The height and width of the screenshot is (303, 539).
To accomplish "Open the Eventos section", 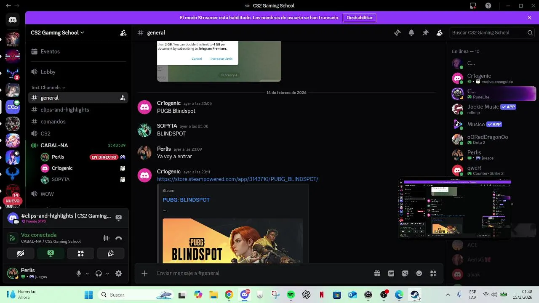I will pos(77,51).
